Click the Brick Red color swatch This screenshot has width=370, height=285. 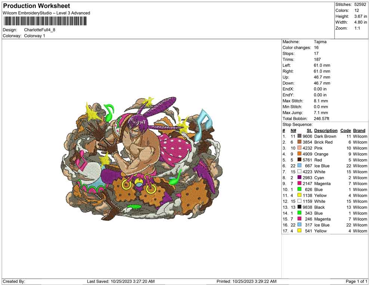pos(299,142)
